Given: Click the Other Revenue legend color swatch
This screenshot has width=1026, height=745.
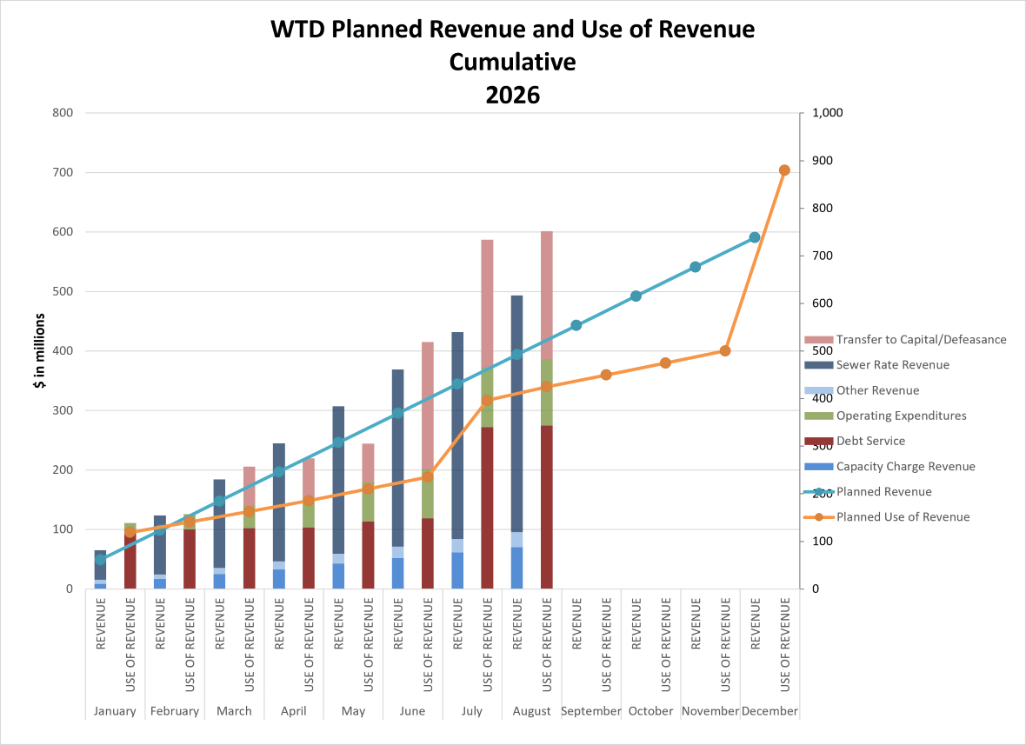Looking at the screenshot, I should pos(818,390).
